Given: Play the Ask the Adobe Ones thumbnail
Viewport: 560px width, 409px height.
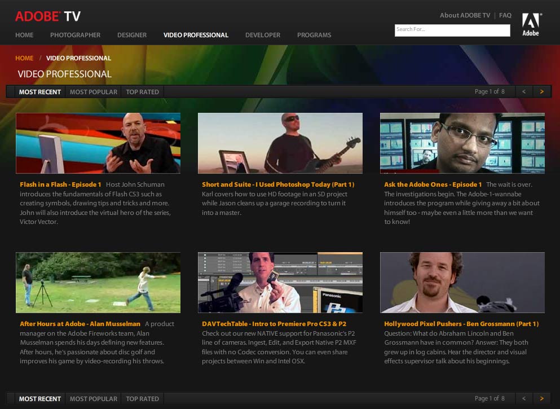Looking at the screenshot, I should tap(462, 143).
